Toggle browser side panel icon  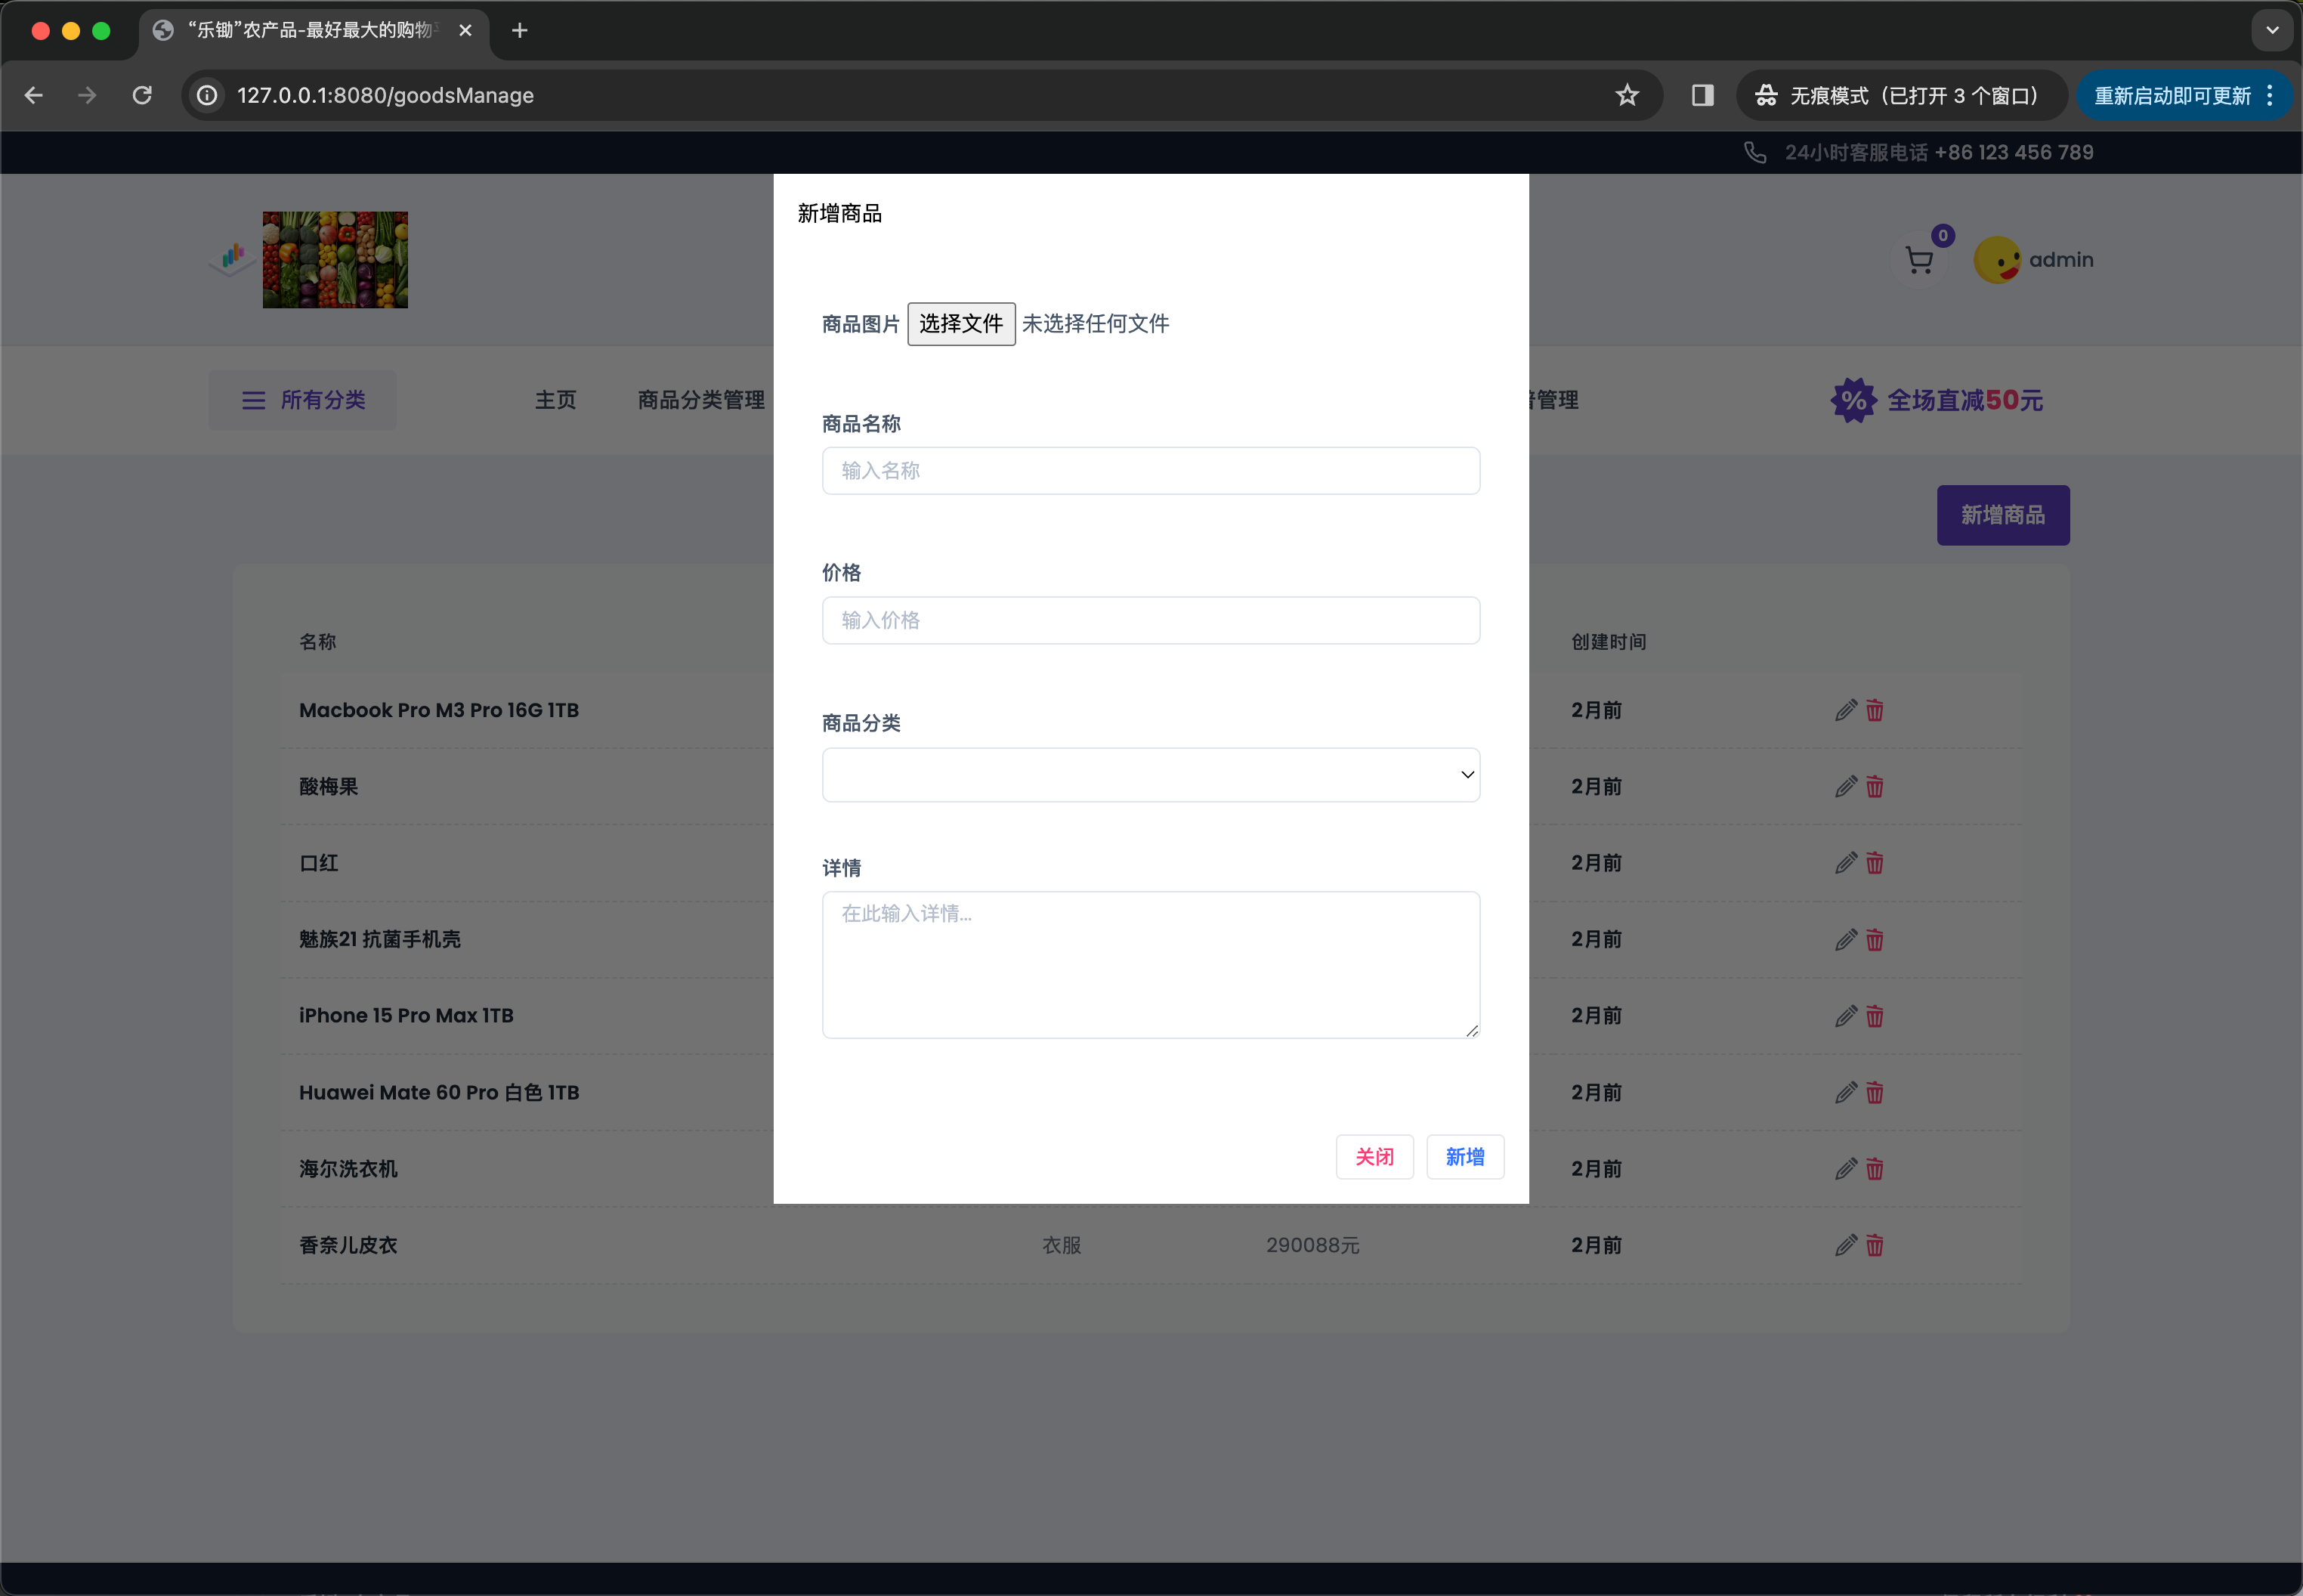1702,95
